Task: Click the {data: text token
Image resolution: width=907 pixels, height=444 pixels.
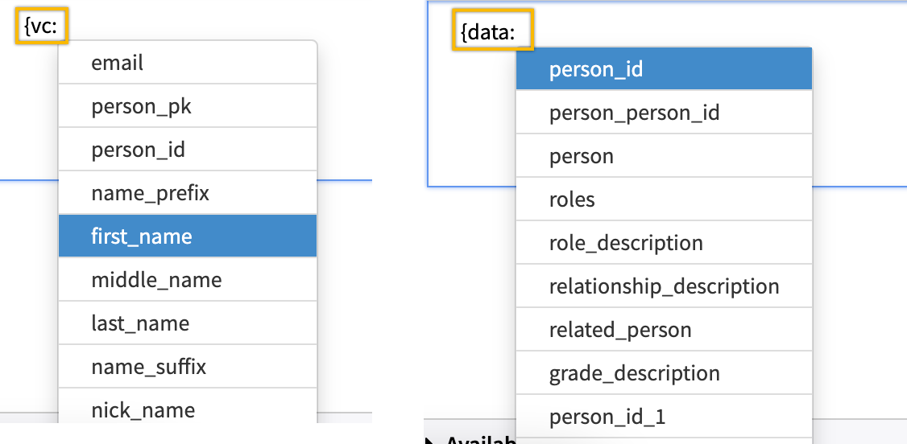Action: pos(493,31)
